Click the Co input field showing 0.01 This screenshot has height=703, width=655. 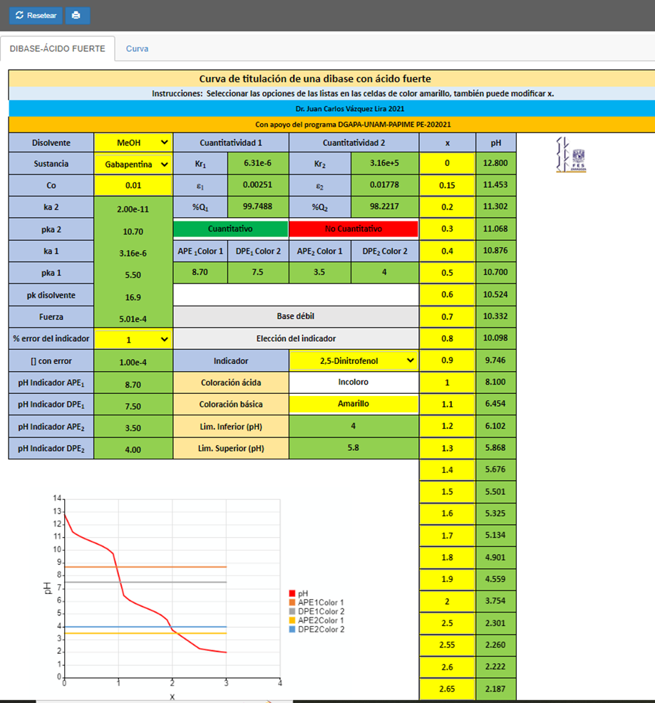point(133,185)
